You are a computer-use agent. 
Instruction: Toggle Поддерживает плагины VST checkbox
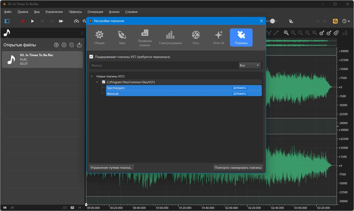tap(91, 57)
